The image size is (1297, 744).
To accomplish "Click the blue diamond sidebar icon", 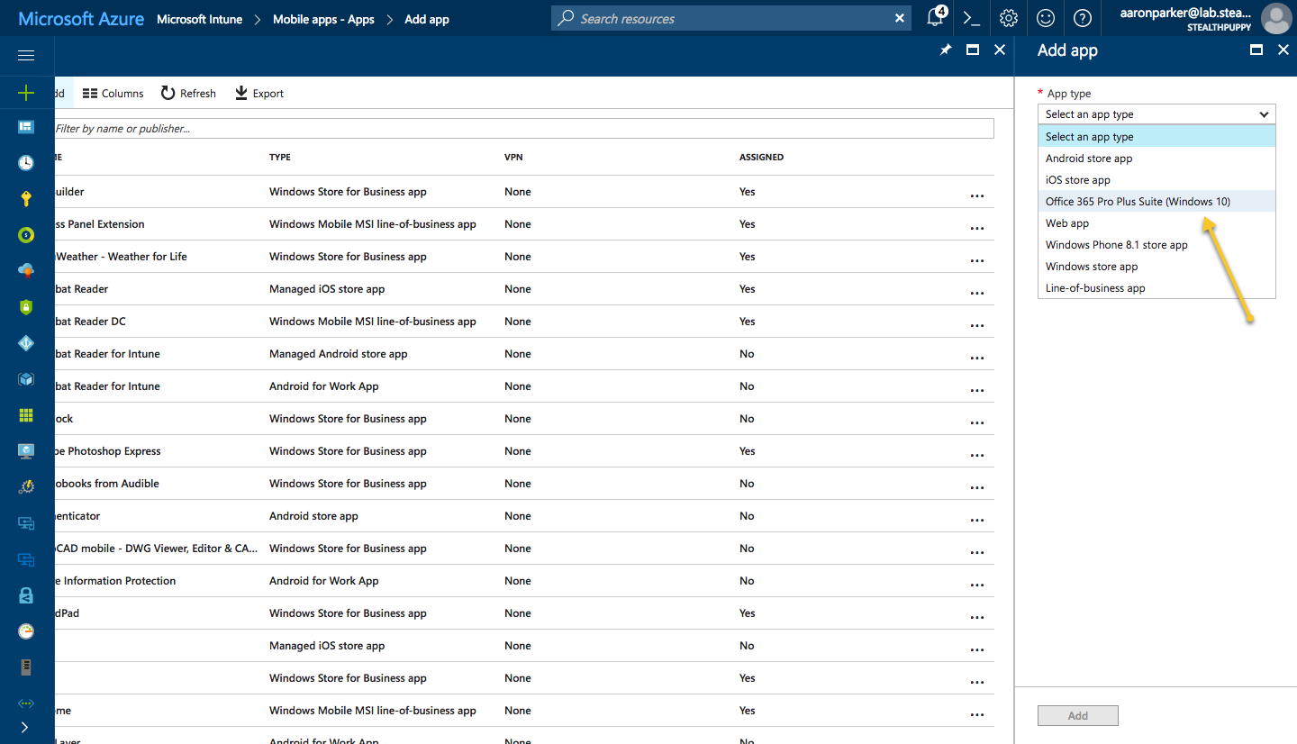I will pyautogui.click(x=26, y=343).
